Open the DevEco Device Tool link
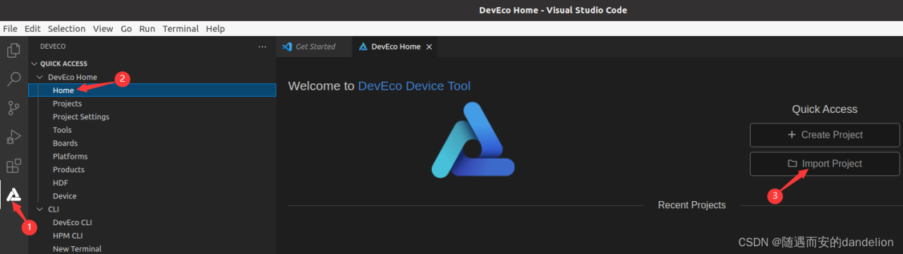 tap(414, 86)
